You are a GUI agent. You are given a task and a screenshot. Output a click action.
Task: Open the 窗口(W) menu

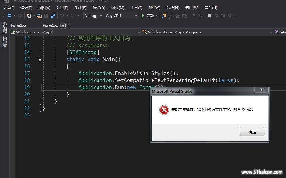192,8
